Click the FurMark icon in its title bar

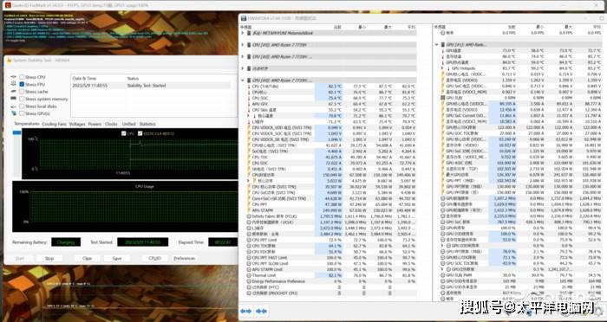pyautogui.click(x=7, y=5)
